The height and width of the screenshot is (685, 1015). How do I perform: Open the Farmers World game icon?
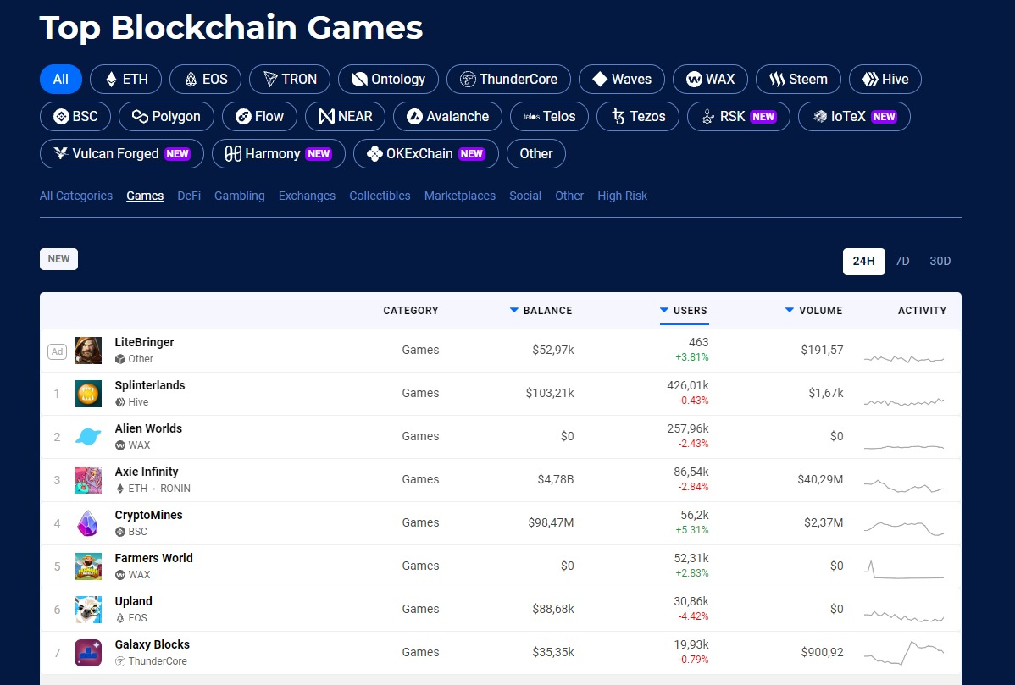click(88, 566)
